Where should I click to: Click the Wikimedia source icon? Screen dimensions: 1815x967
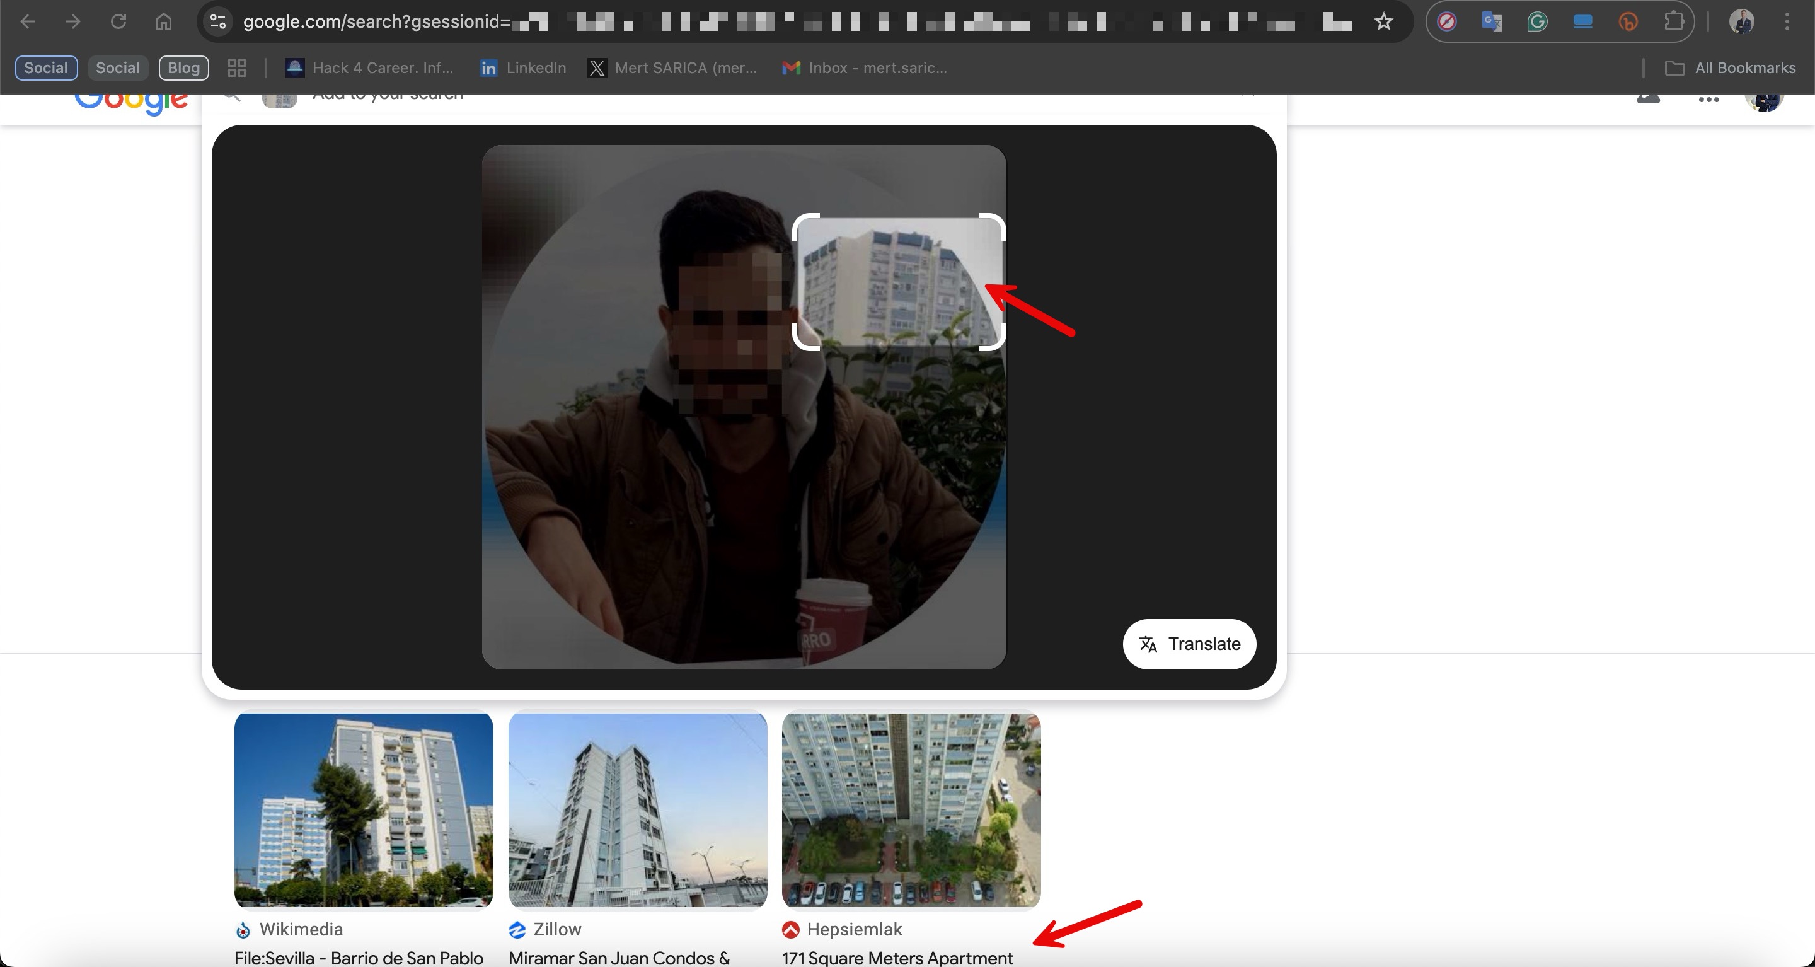(243, 929)
